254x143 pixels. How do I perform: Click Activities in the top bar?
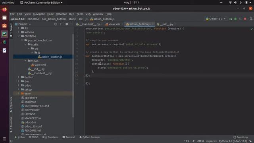[x=8, y=2]
